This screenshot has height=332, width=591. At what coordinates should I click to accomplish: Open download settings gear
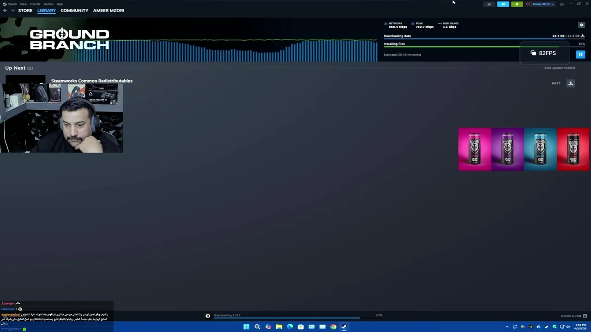tap(581, 25)
